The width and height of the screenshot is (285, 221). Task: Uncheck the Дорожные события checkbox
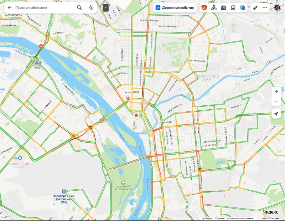point(158,7)
